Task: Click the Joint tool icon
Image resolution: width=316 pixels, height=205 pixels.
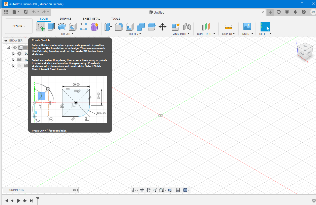Action: tap(187, 27)
